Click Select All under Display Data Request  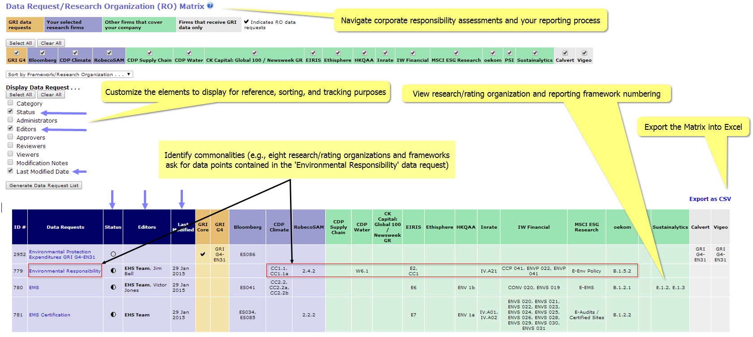21,94
